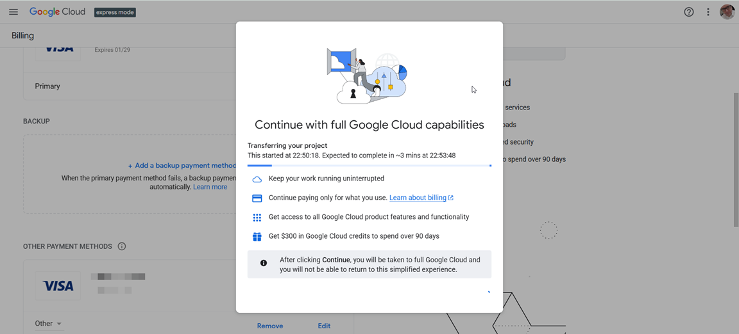
Task: Click the page vertical scrollbar
Action: coord(736,161)
